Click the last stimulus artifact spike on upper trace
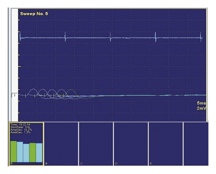Image resolution: width=216 pixels, height=174 pixels. [x=201, y=37]
